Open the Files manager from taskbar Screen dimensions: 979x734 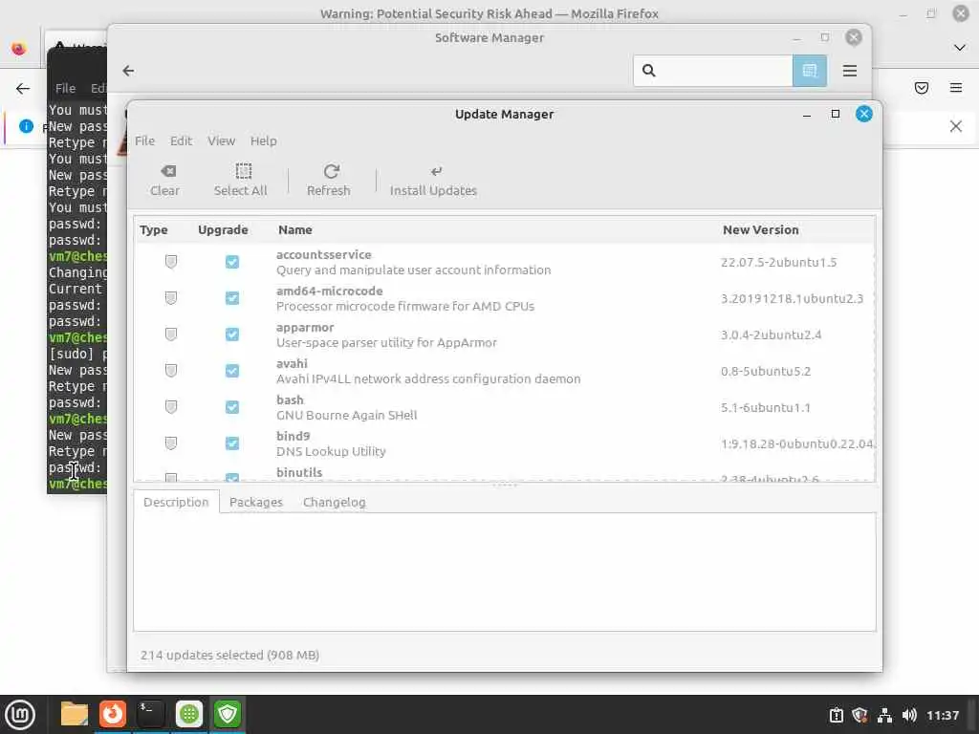pyautogui.click(x=75, y=714)
